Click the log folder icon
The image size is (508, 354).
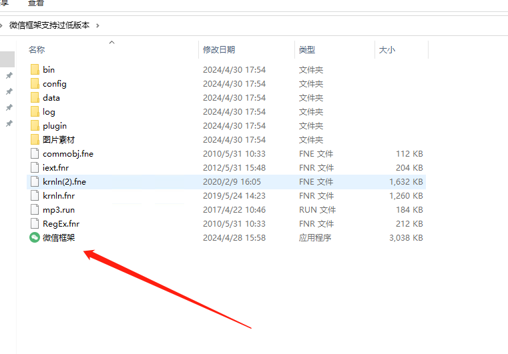click(35, 111)
